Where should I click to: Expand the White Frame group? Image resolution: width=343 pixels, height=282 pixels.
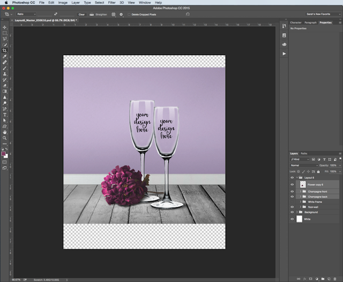point(301,202)
